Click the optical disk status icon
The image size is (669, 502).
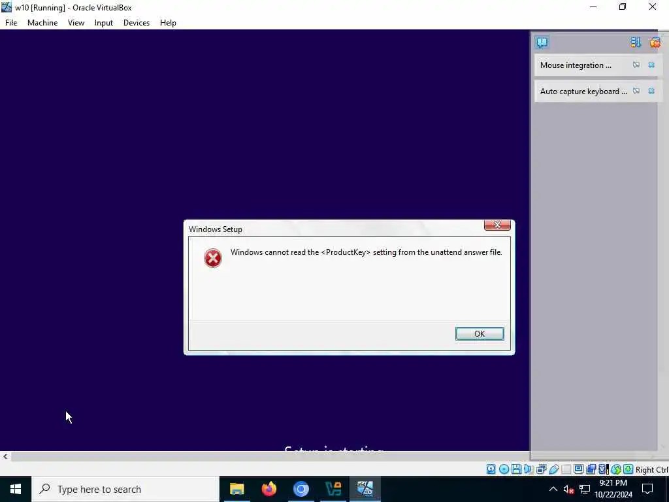(504, 469)
